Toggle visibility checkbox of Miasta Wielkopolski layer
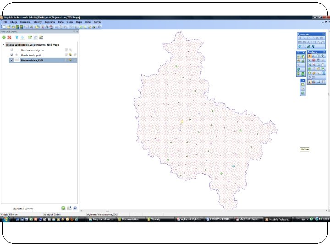The width and height of the screenshot is (330, 247). coord(11,55)
